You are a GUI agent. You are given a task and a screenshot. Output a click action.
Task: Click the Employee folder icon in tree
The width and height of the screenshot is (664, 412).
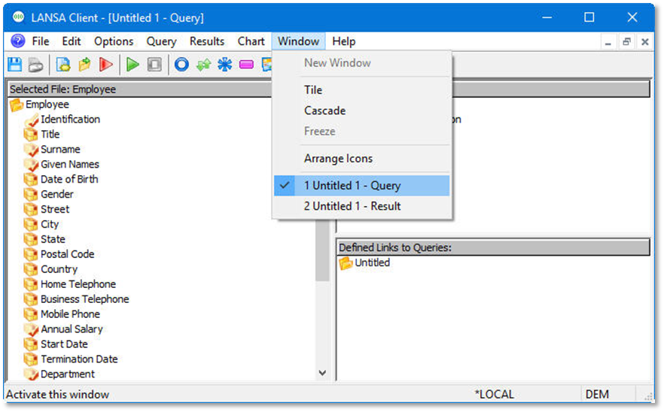(17, 105)
